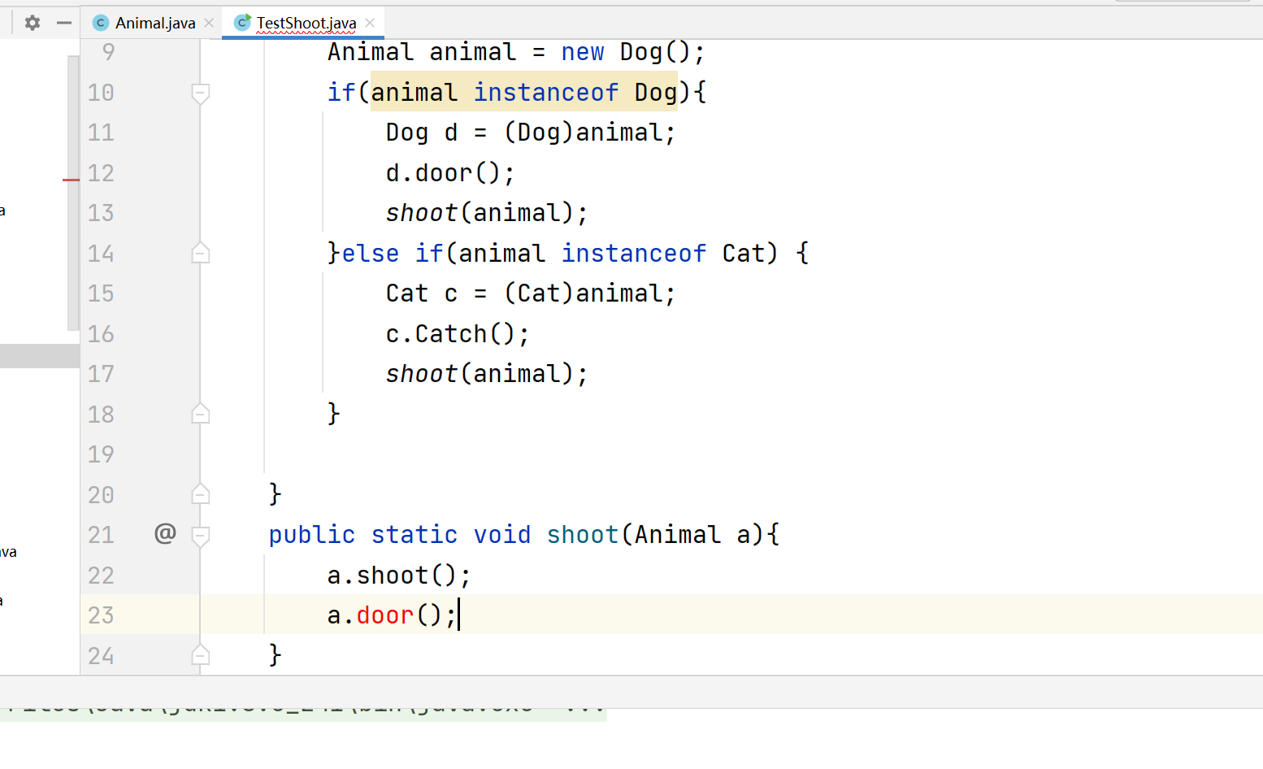Click the Animal.java class file icon
The height and width of the screenshot is (769, 1263).
coord(101,23)
